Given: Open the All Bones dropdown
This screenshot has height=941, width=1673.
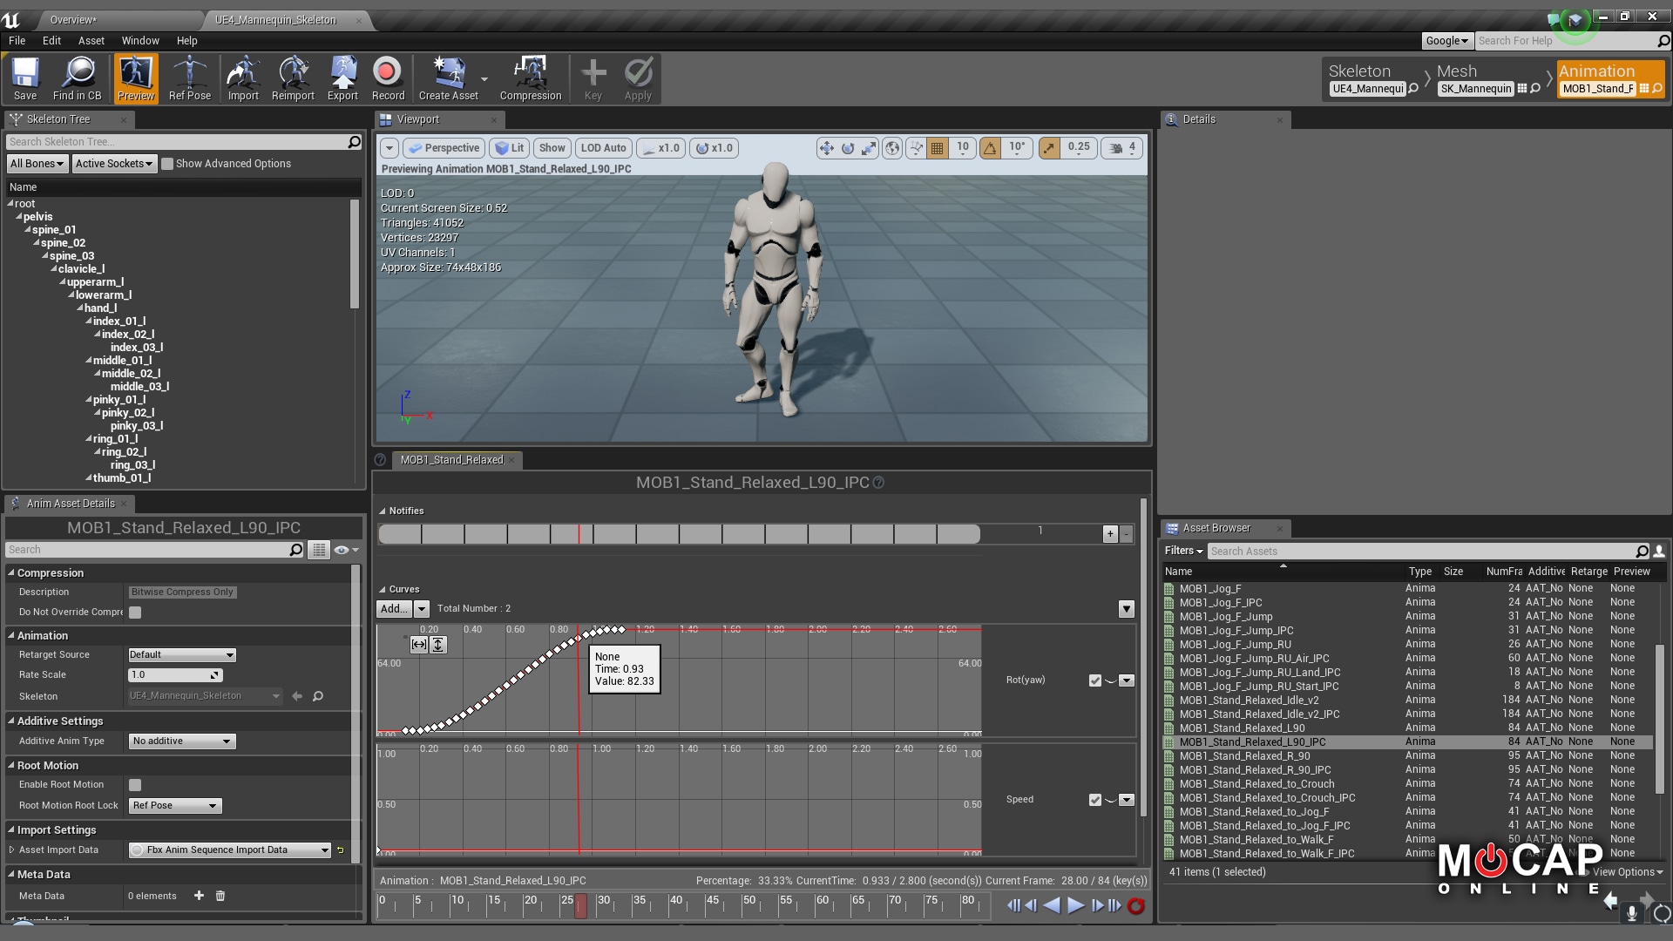Looking at the screenshot, I should (37, 164).
